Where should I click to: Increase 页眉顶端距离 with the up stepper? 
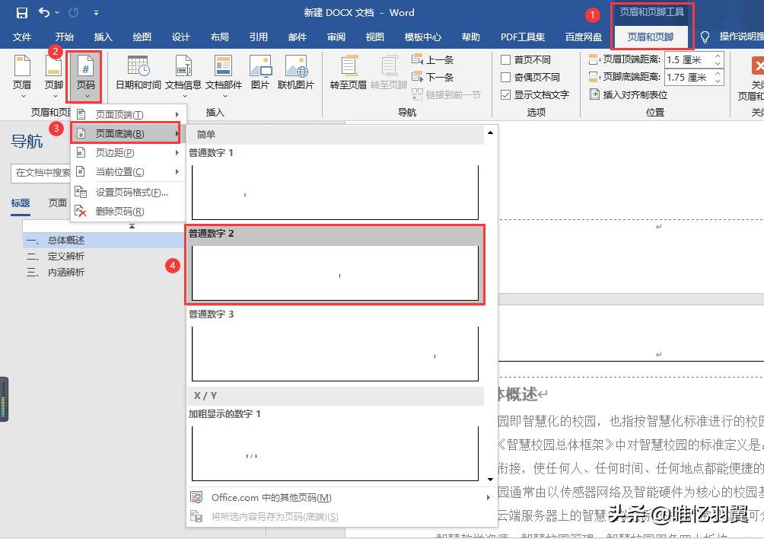[x=716, y=54]
